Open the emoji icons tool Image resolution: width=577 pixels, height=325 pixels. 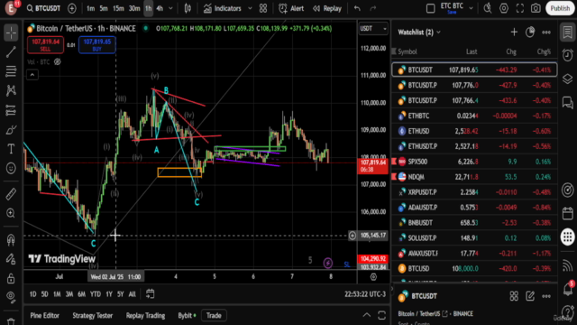pyautogui.click(x=11, y=169)
